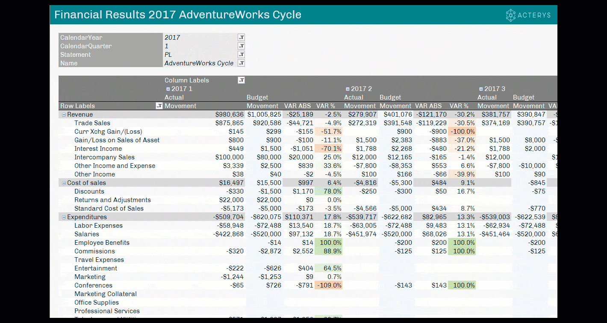Select the Intercompany Sales row label
This screenshot has width=607, height=323.
point(104,157)
